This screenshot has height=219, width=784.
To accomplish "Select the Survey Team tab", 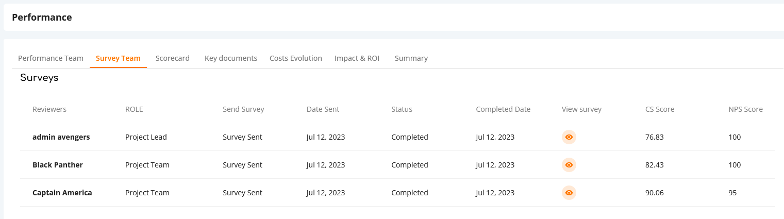I will point(118,58).
